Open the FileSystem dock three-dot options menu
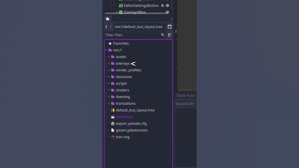The width and height of the screenshot is (299, 168). tap(172, 19)
